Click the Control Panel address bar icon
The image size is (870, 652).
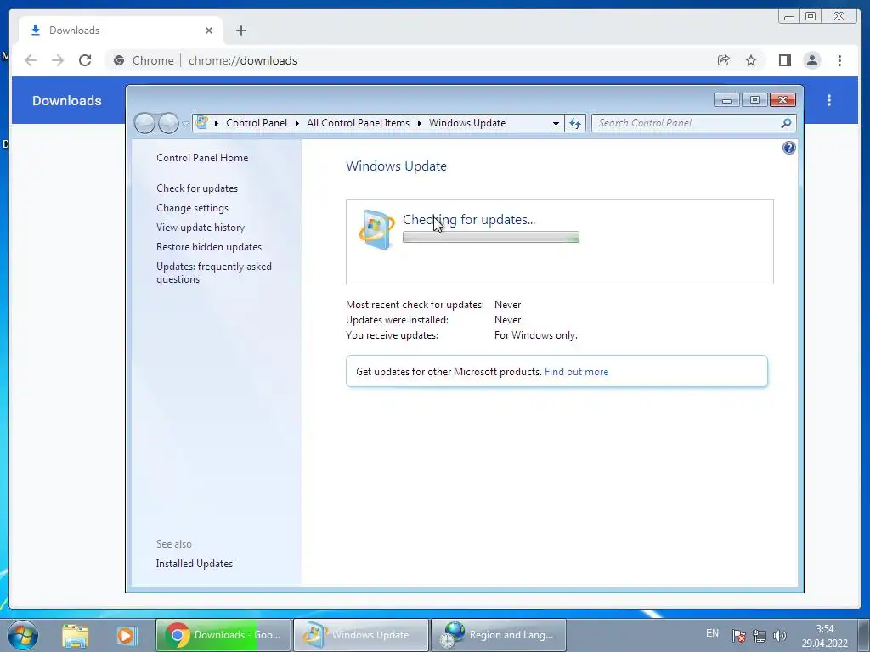tap(202, 122)
